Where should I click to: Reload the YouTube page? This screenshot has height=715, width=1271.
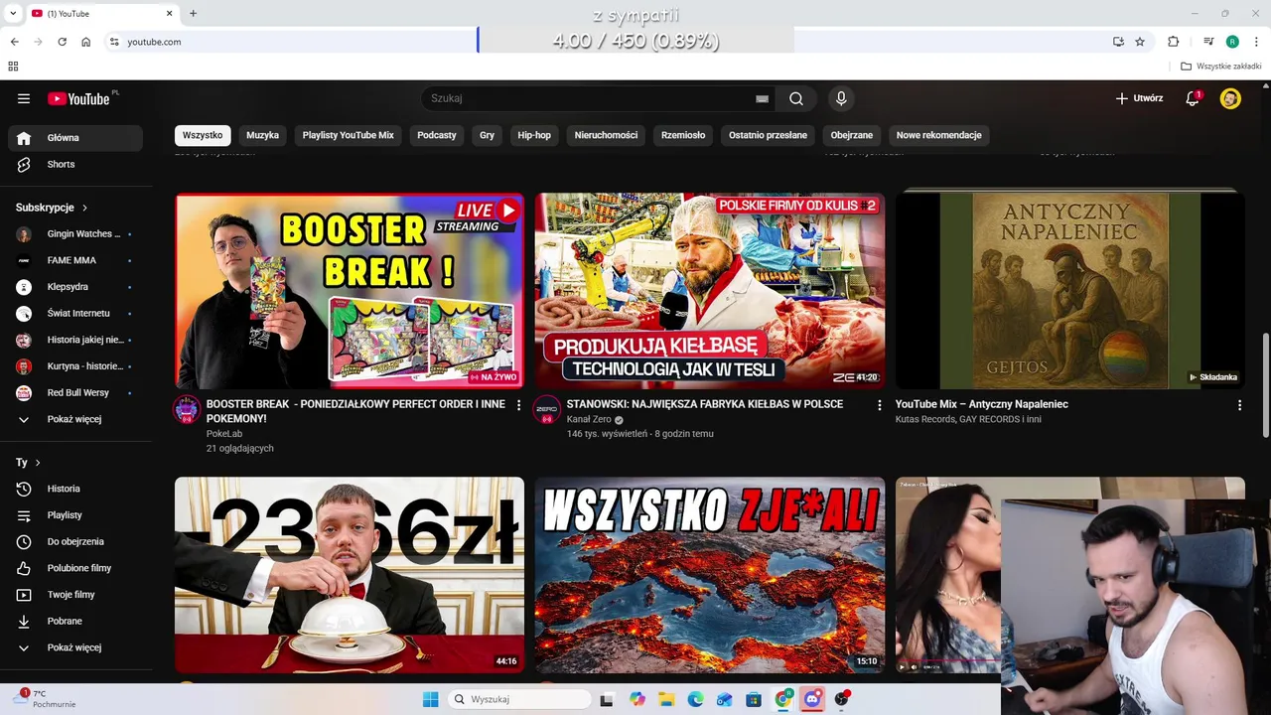(62, 42)
